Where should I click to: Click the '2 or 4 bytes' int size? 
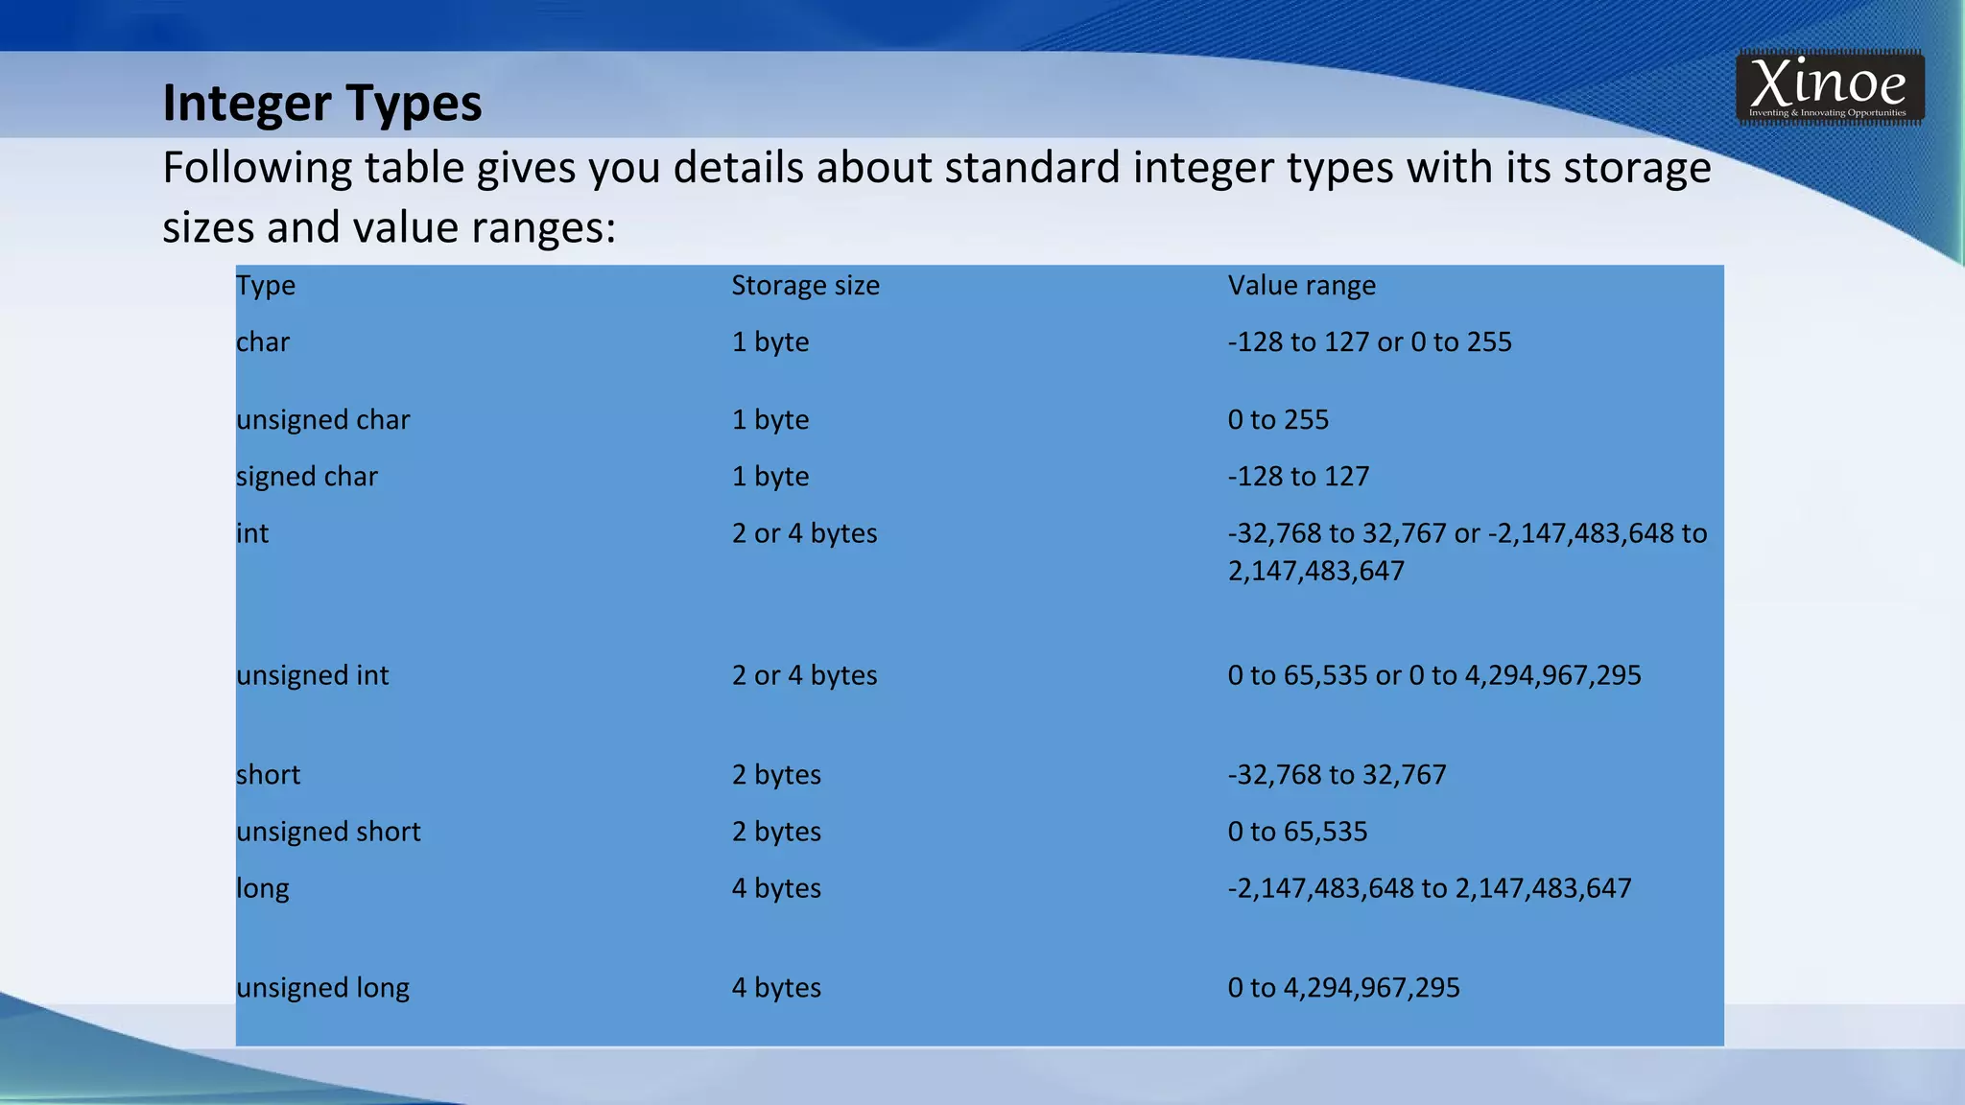tap(804, 533)
